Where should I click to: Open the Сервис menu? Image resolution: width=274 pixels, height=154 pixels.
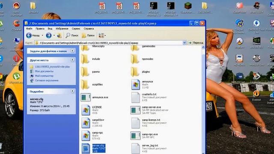[76, 29]
